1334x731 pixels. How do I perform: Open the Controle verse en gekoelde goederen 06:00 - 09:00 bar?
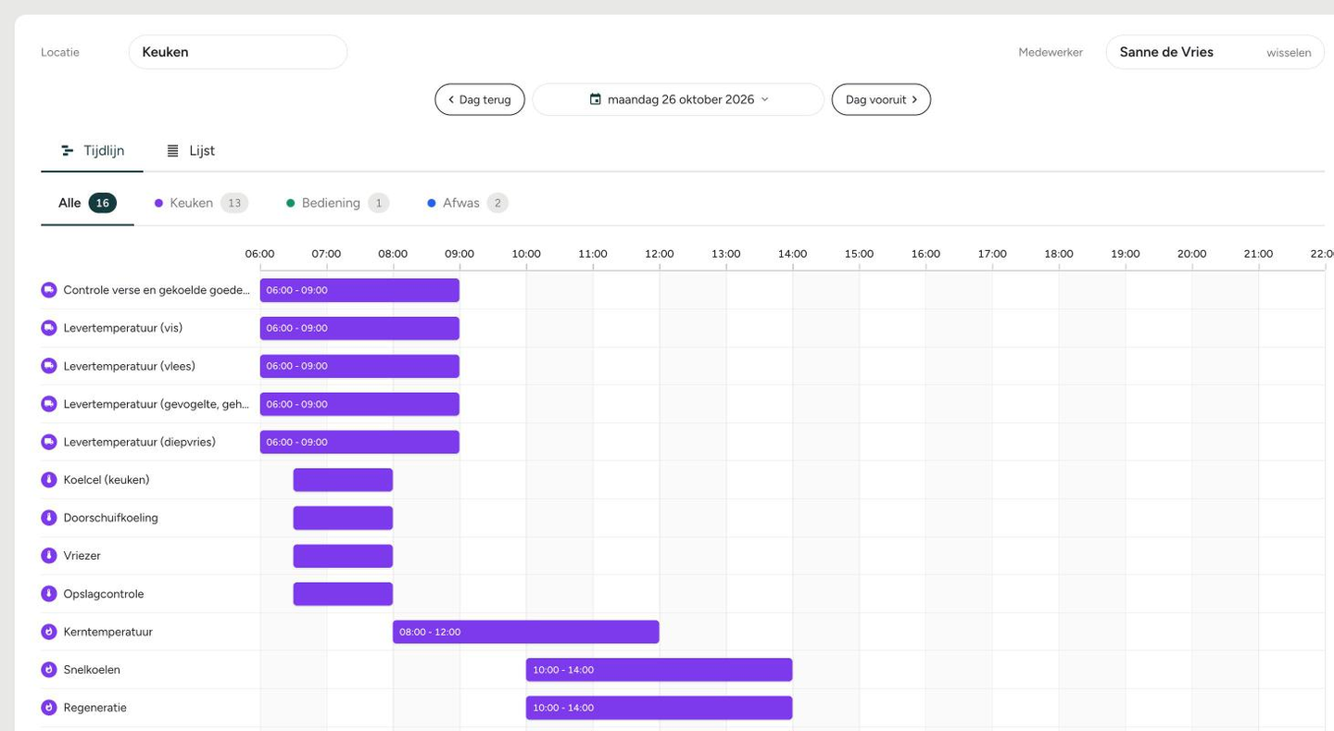coord(359,290)
